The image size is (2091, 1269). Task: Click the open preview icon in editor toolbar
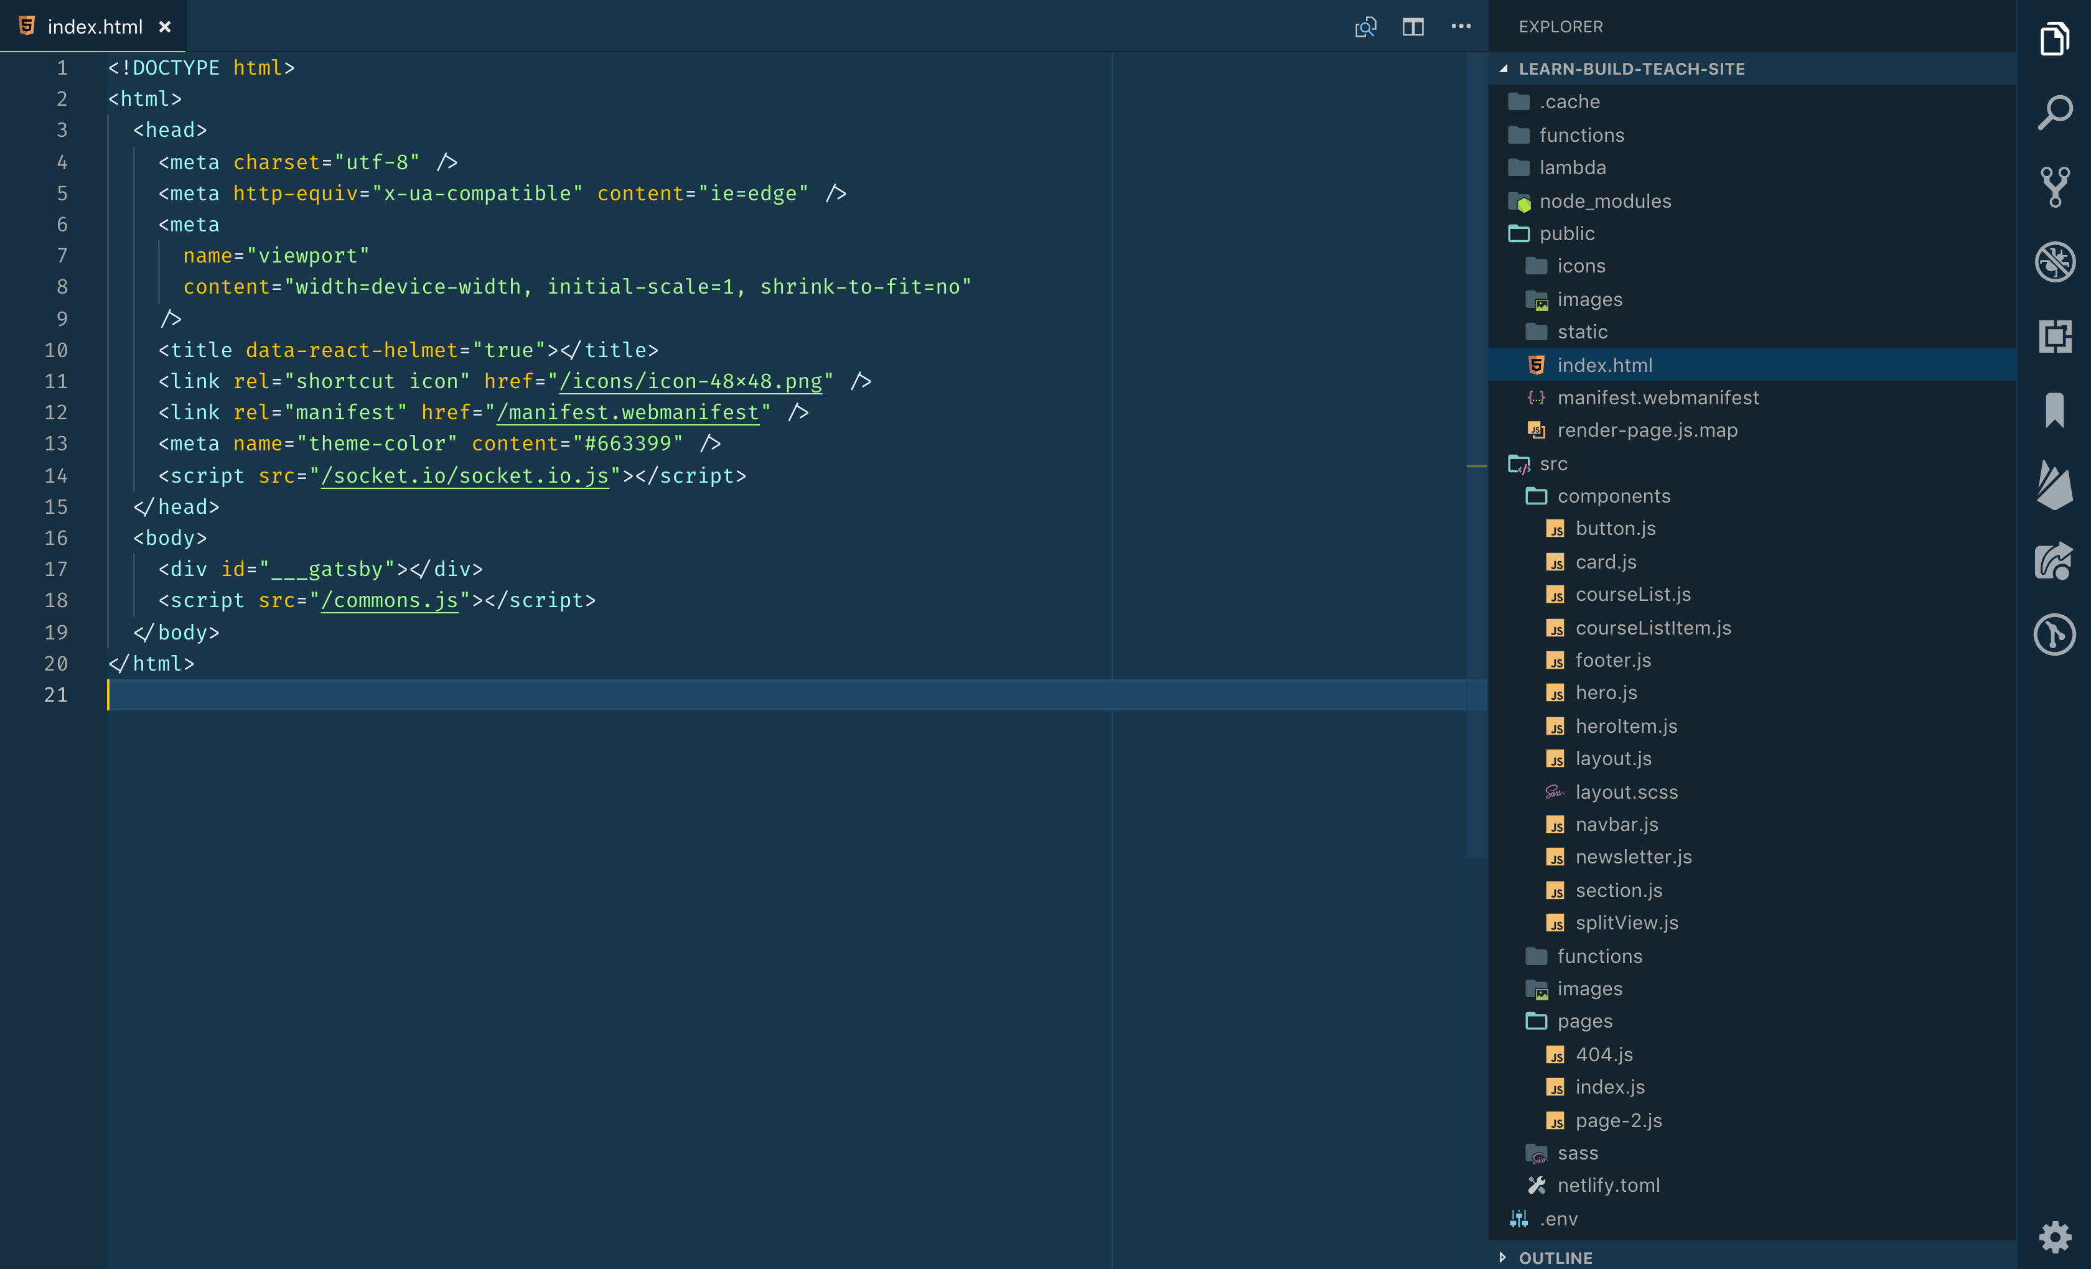click(x=1365, y=27)
